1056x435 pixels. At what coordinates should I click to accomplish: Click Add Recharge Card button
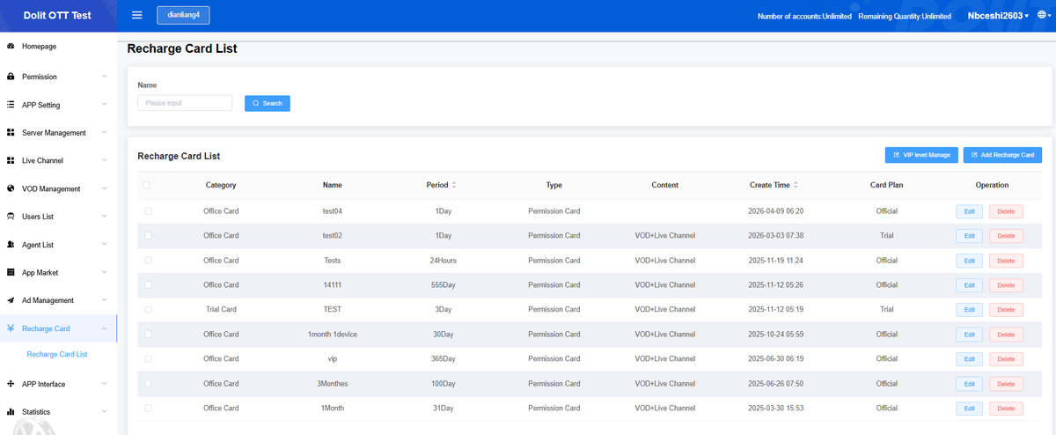1002,155
